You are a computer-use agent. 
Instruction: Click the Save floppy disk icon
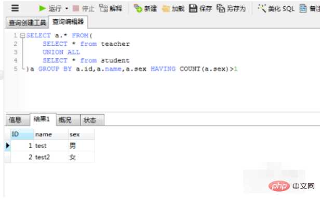[193, 8]
